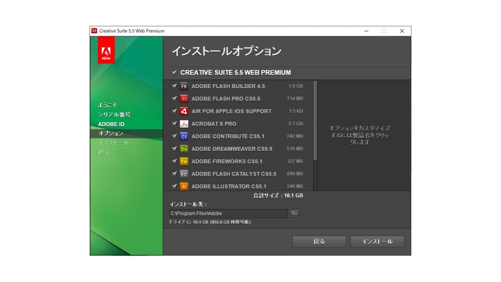Screen dimensions: 501x282
Task: Click the install path input field
Action: (228, 213)
